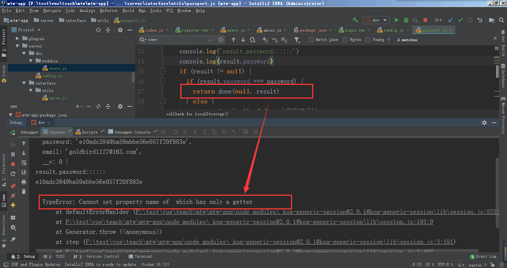This screenshot has height=268, width=507.
Task: Switch to login.vue editor tab
Action: (354, 30)
